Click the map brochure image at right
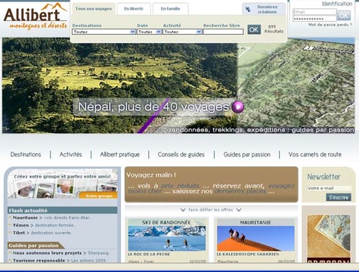The image size is (359, 272). coord(329,239)
